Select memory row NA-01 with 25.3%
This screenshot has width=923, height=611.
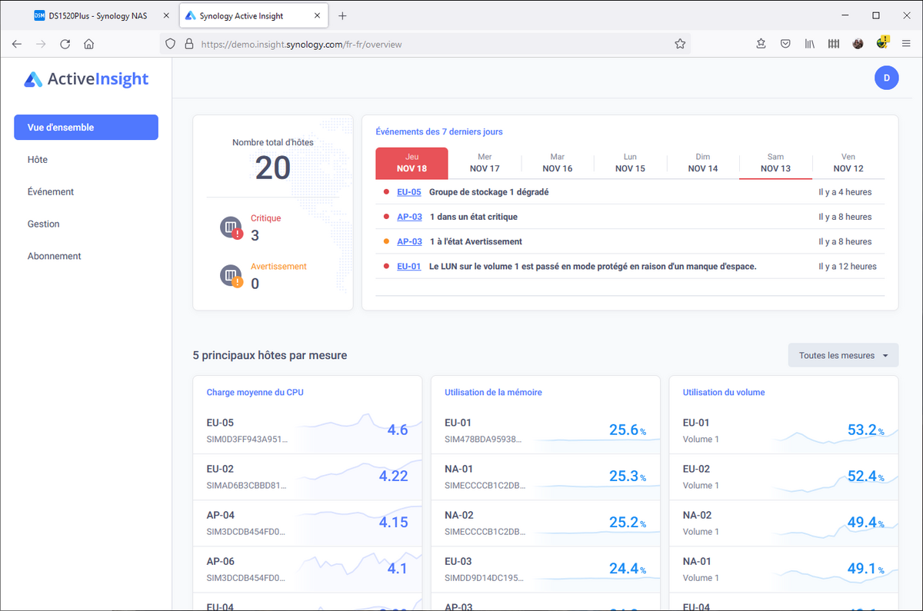pyautogui.click(x=545, y=477)
